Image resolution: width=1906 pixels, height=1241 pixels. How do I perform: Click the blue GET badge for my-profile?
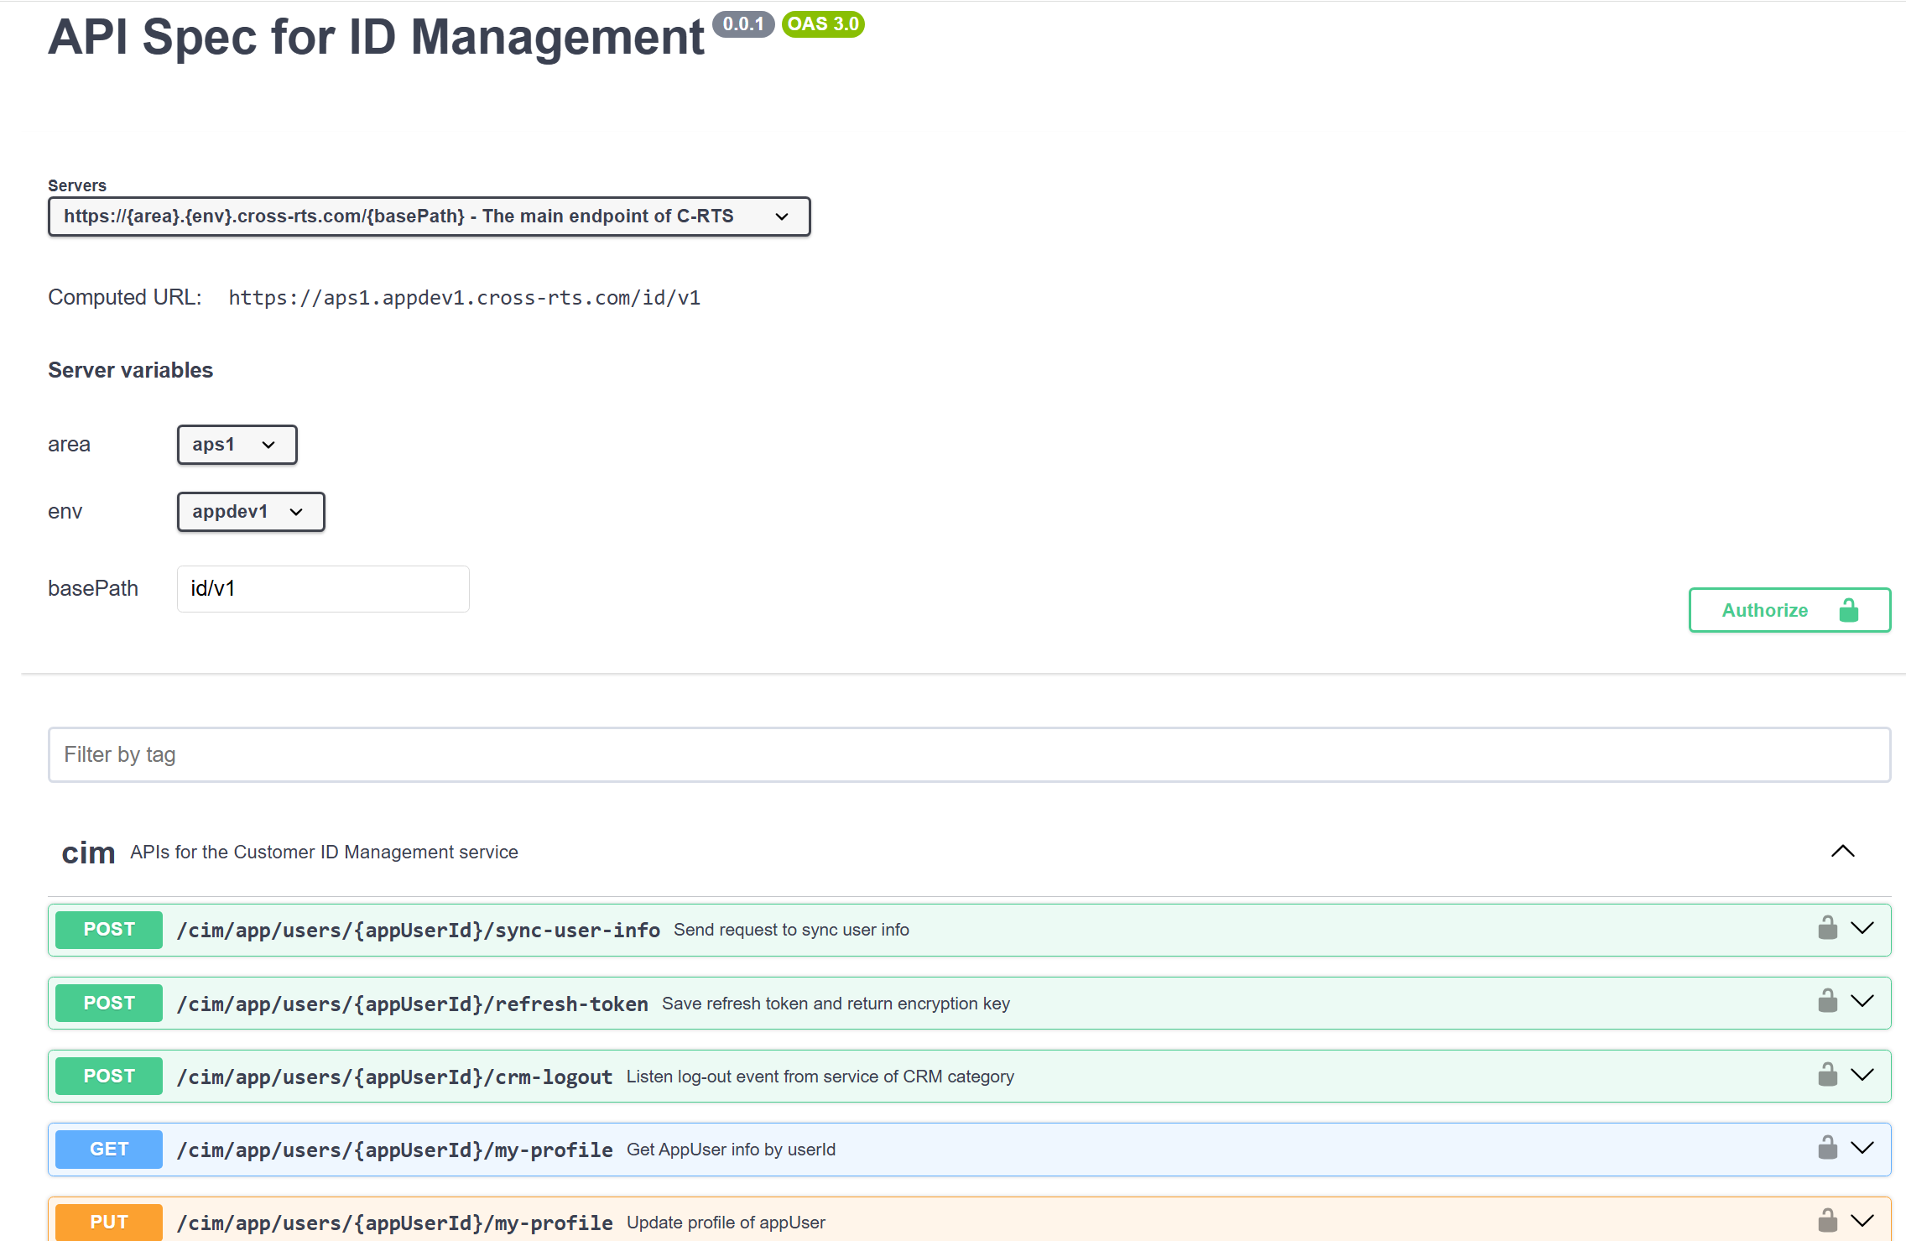pyautogui.click(x=107, y=1149)
